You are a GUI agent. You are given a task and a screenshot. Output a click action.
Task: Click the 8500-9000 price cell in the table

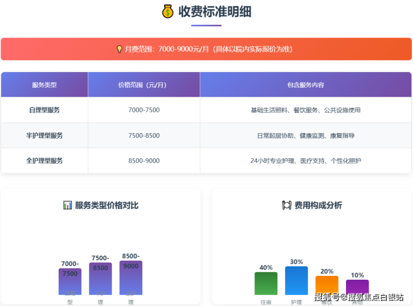(x=143, y=161)
